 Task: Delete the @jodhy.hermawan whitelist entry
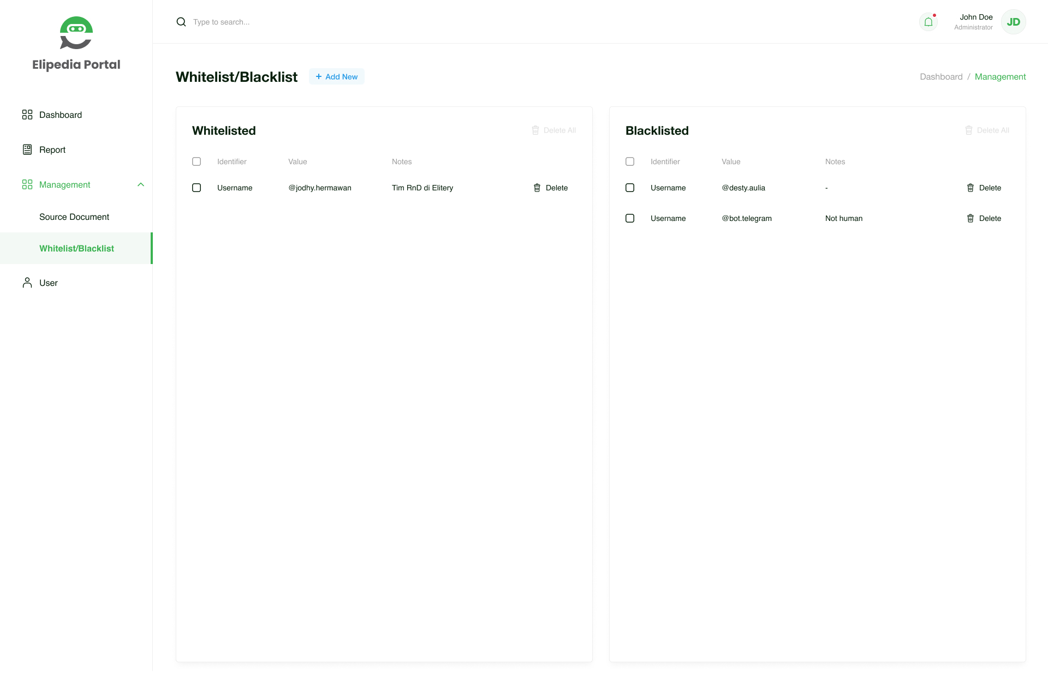(x=551, y=188)
